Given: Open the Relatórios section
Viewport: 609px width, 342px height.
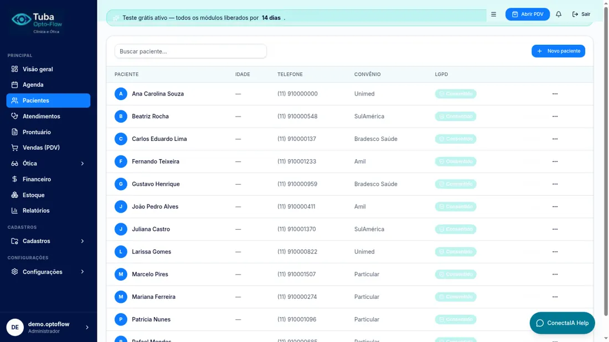Looking at the screenshot, I should pos(48,211).
